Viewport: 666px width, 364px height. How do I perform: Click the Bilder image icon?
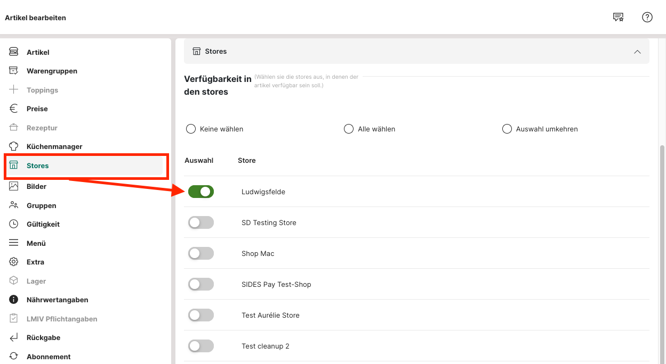(x=14, y=186)
